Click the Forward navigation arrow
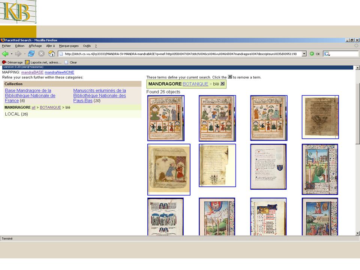This screenshot has height=270, width=360. pos(18,54)
